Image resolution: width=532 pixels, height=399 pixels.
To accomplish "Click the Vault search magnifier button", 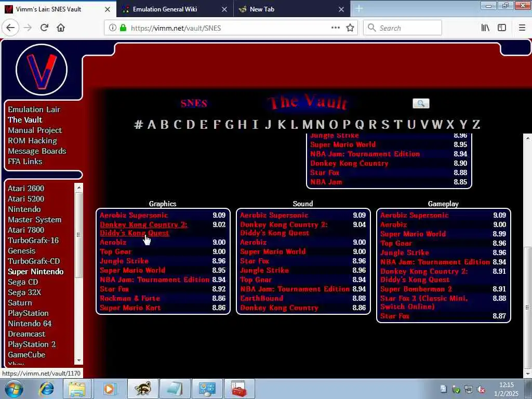I will pos(421,103).
